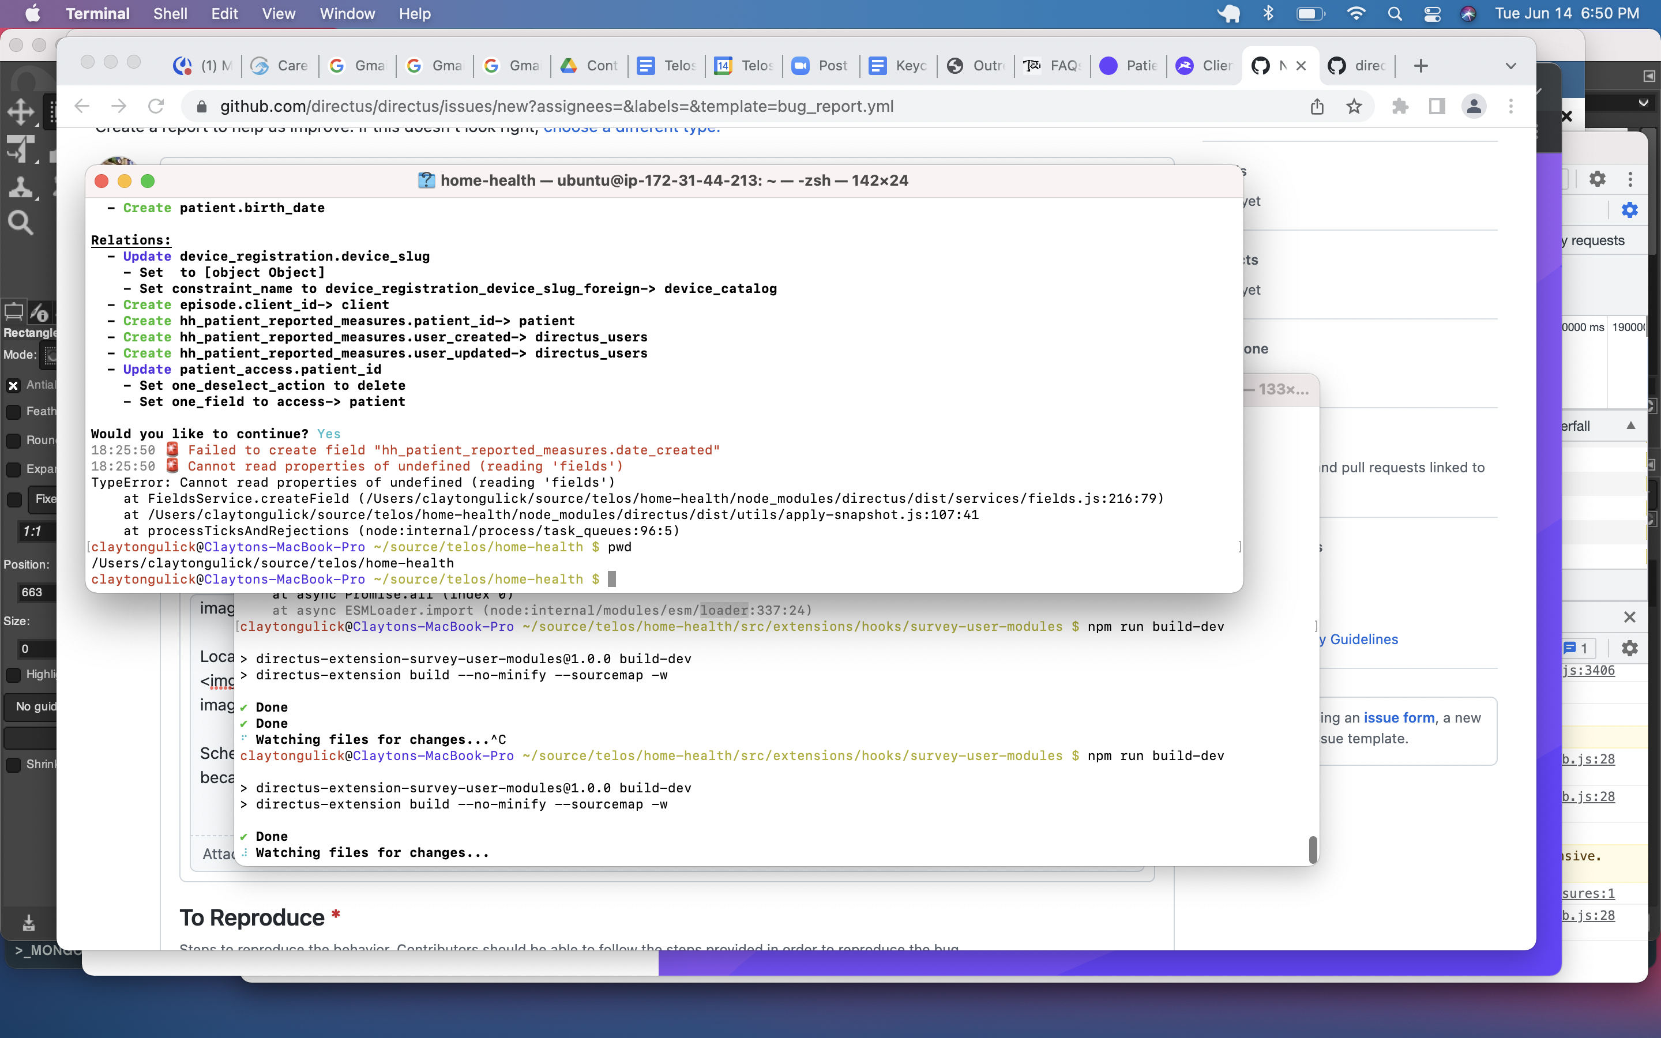Open Terminal menu in menu bar
The width and height of the screenshot is (1661, 1038).
coord(97,14)
